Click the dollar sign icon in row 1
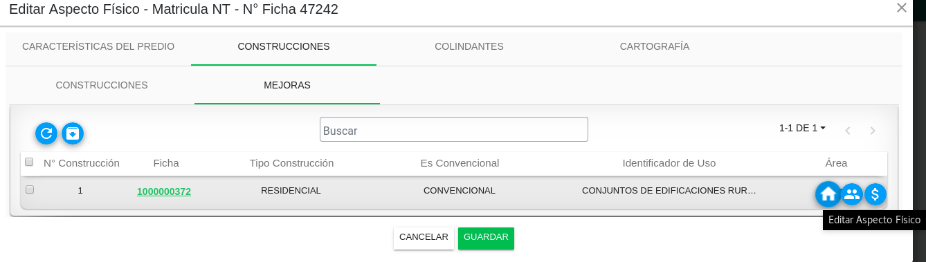Screen dimensions: 926x262 tap(875, 194)
